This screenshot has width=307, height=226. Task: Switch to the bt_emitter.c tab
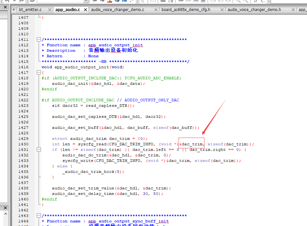31,10
